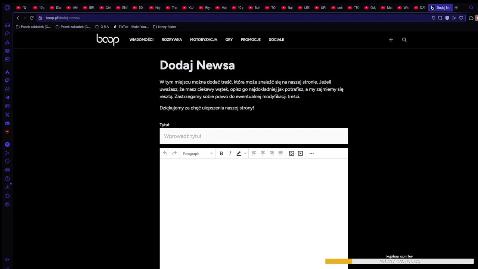Apply the text highlight color

(239, 154)
